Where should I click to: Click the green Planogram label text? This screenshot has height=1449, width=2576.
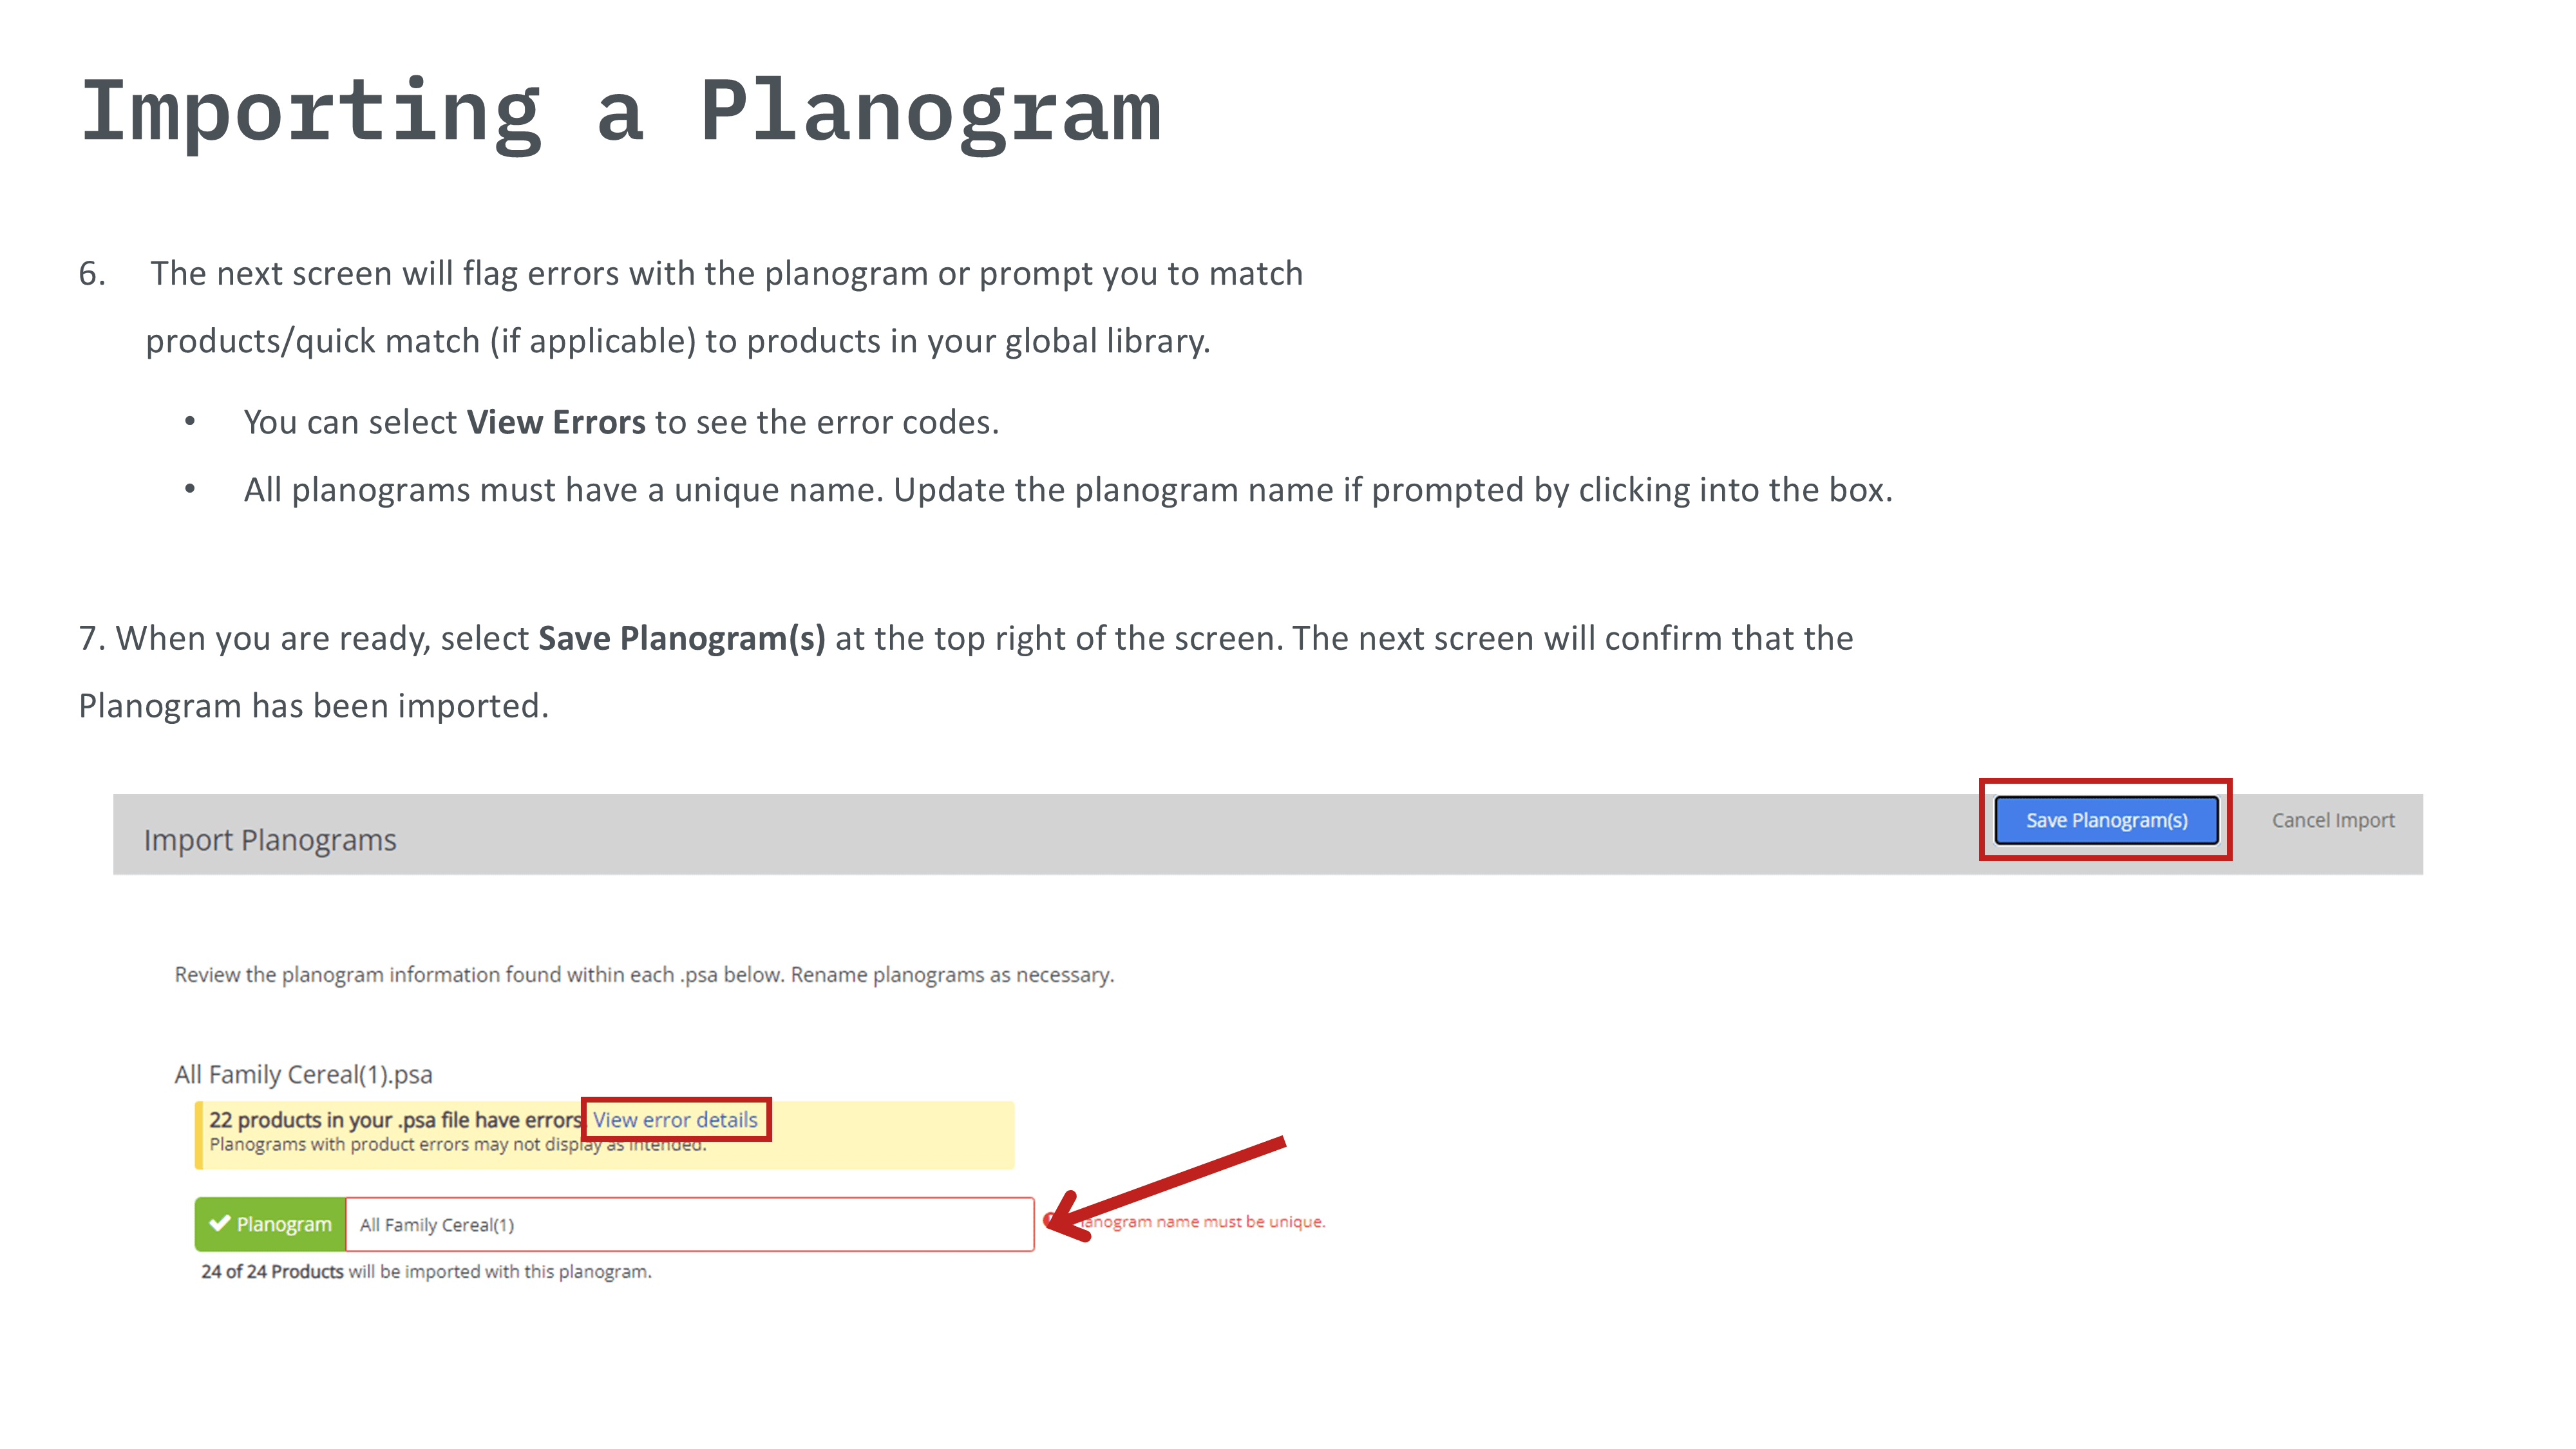[284, 1224]
